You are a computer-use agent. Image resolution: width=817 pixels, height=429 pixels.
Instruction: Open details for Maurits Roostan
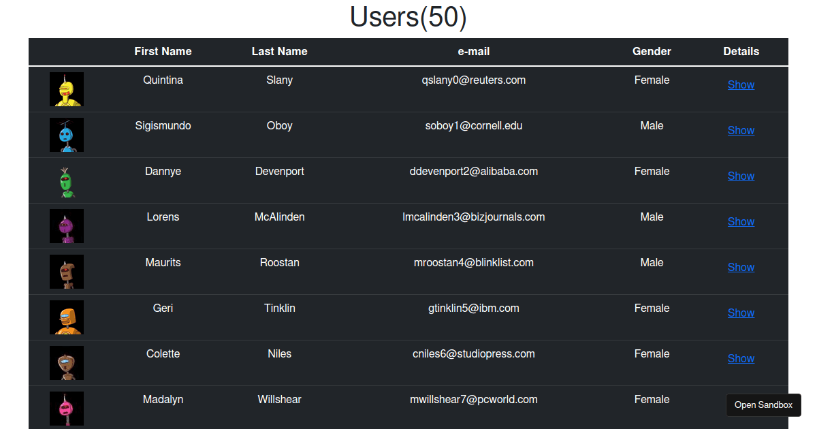[x=741, y=267]
